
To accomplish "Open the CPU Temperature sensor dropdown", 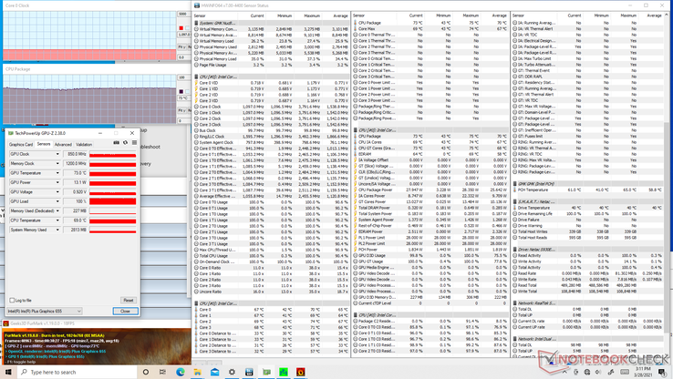I will click(x=57, y=220).
